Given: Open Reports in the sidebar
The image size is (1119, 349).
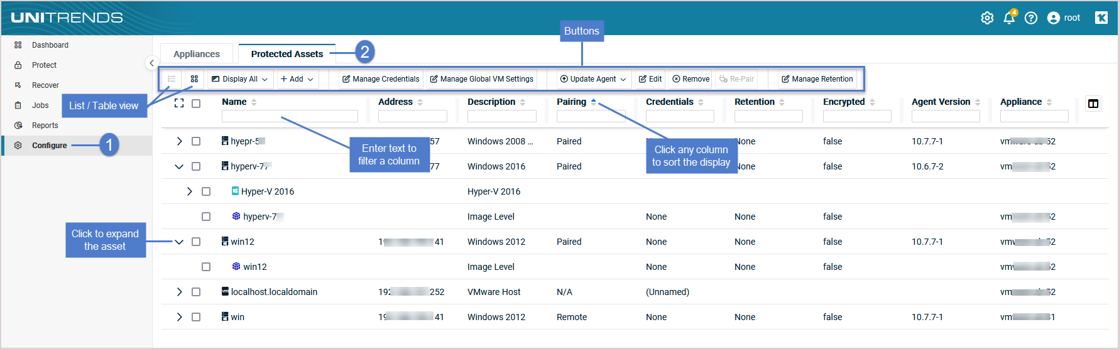Looking at the screenshot, I should point(45,126).
